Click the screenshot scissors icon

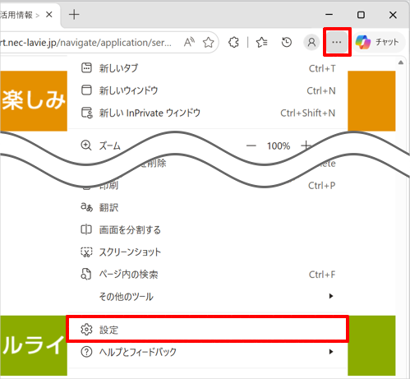point(86,252)
